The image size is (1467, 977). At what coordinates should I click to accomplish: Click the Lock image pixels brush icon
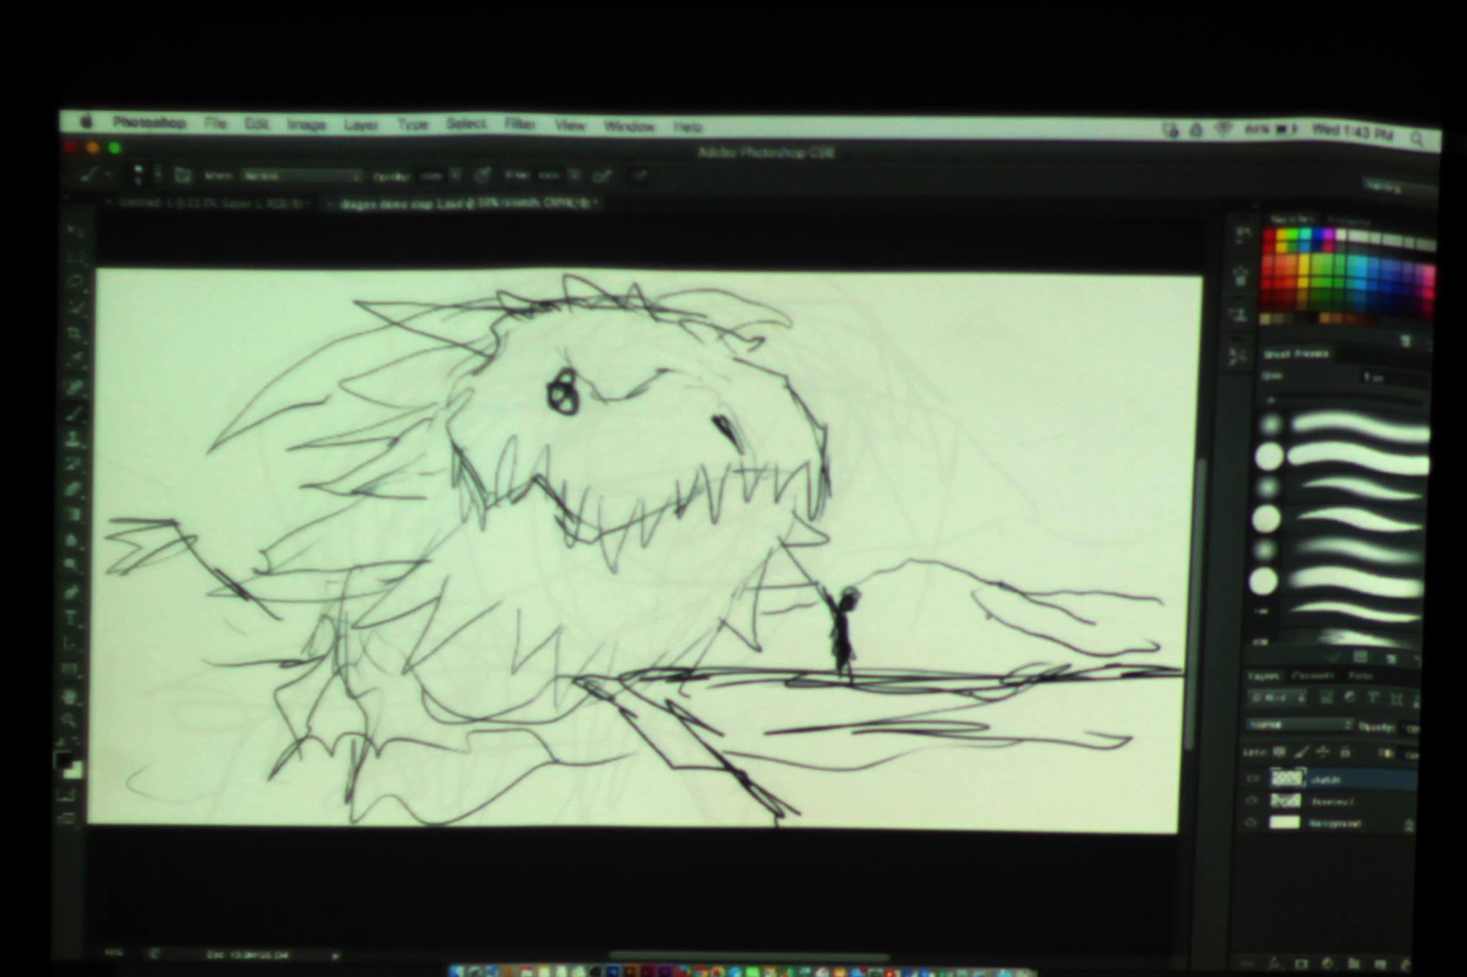(1302, 752)
